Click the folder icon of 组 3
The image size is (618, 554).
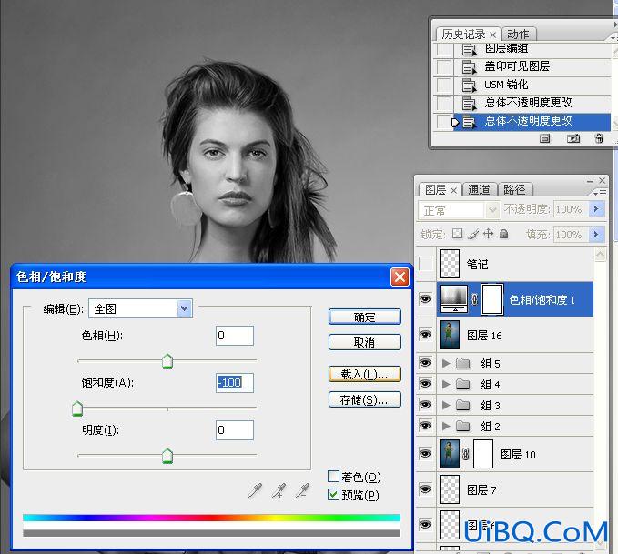463,405
